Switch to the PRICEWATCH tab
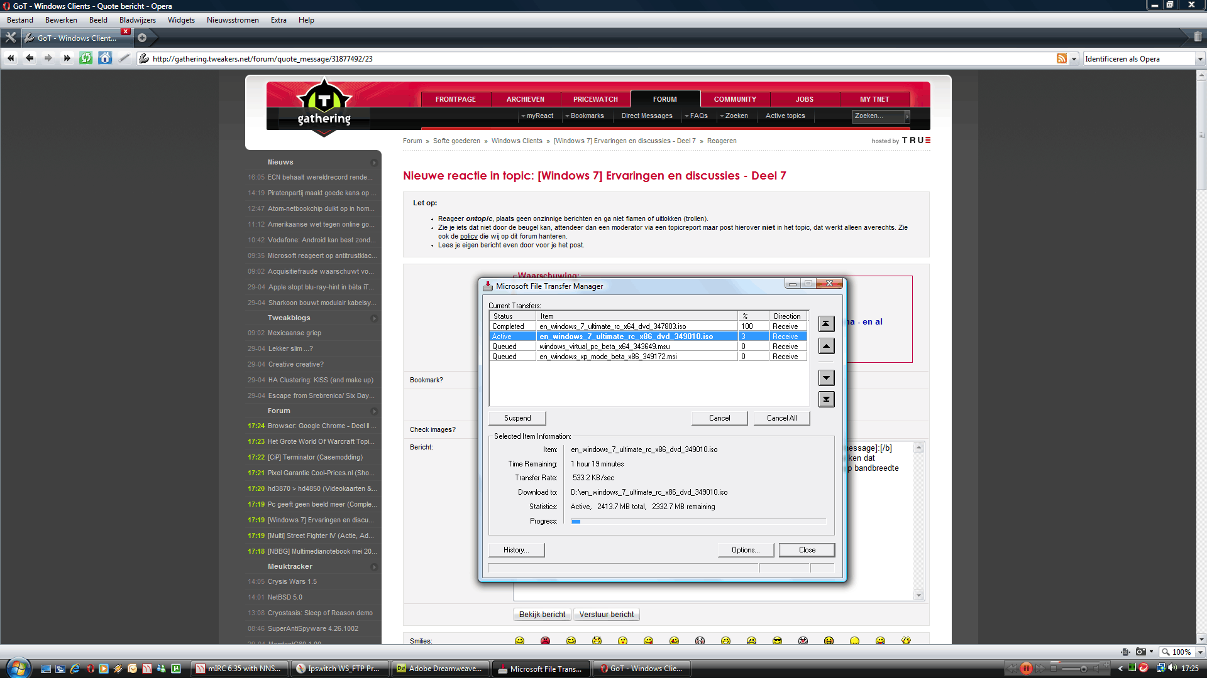 point(595,99)
